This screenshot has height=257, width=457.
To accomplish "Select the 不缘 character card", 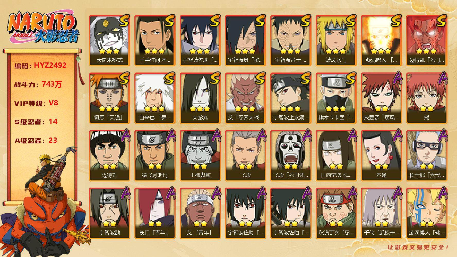I will coord(381,156).
